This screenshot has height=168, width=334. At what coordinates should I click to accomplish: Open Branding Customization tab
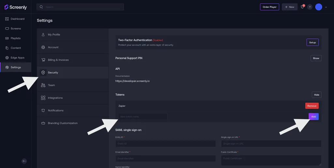[73, 123]
